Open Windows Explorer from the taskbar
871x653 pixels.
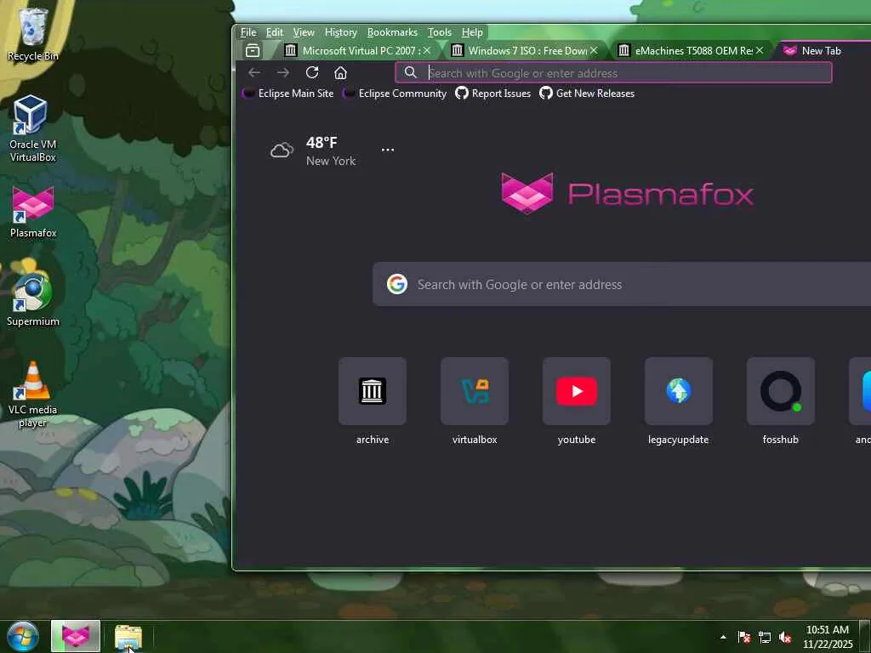pos(128,637)
